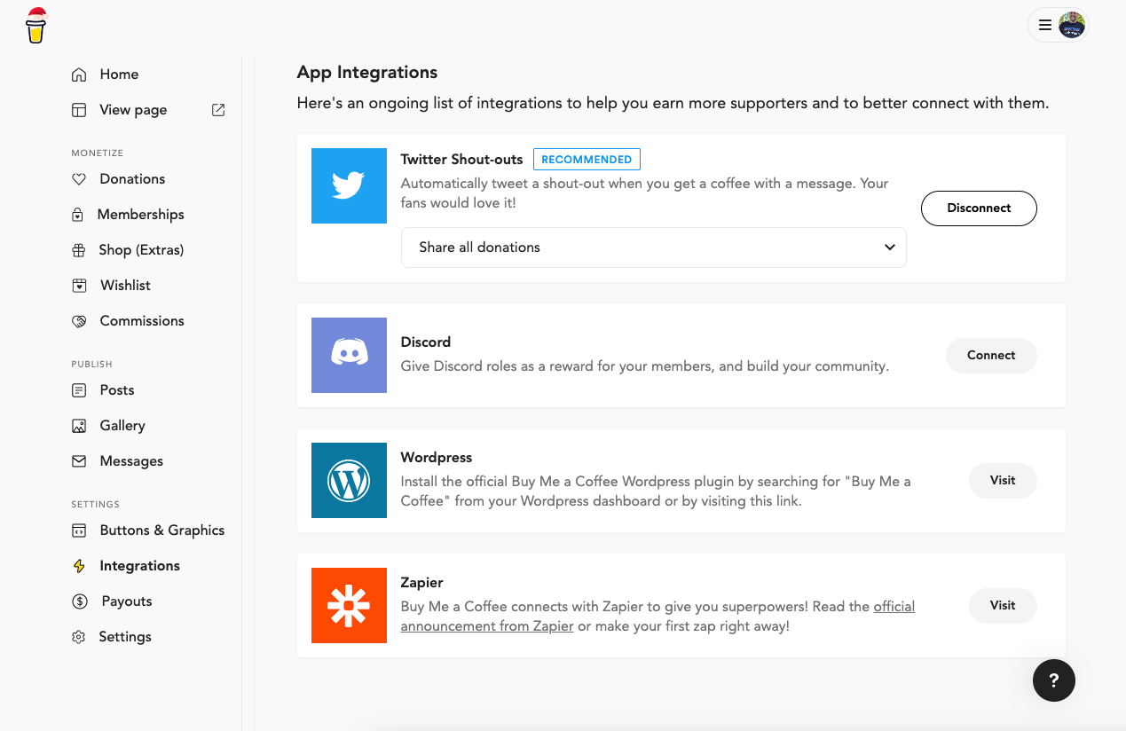Open Buttons & Graphics settings
The image size is (1126, 731).
point(161,531)
